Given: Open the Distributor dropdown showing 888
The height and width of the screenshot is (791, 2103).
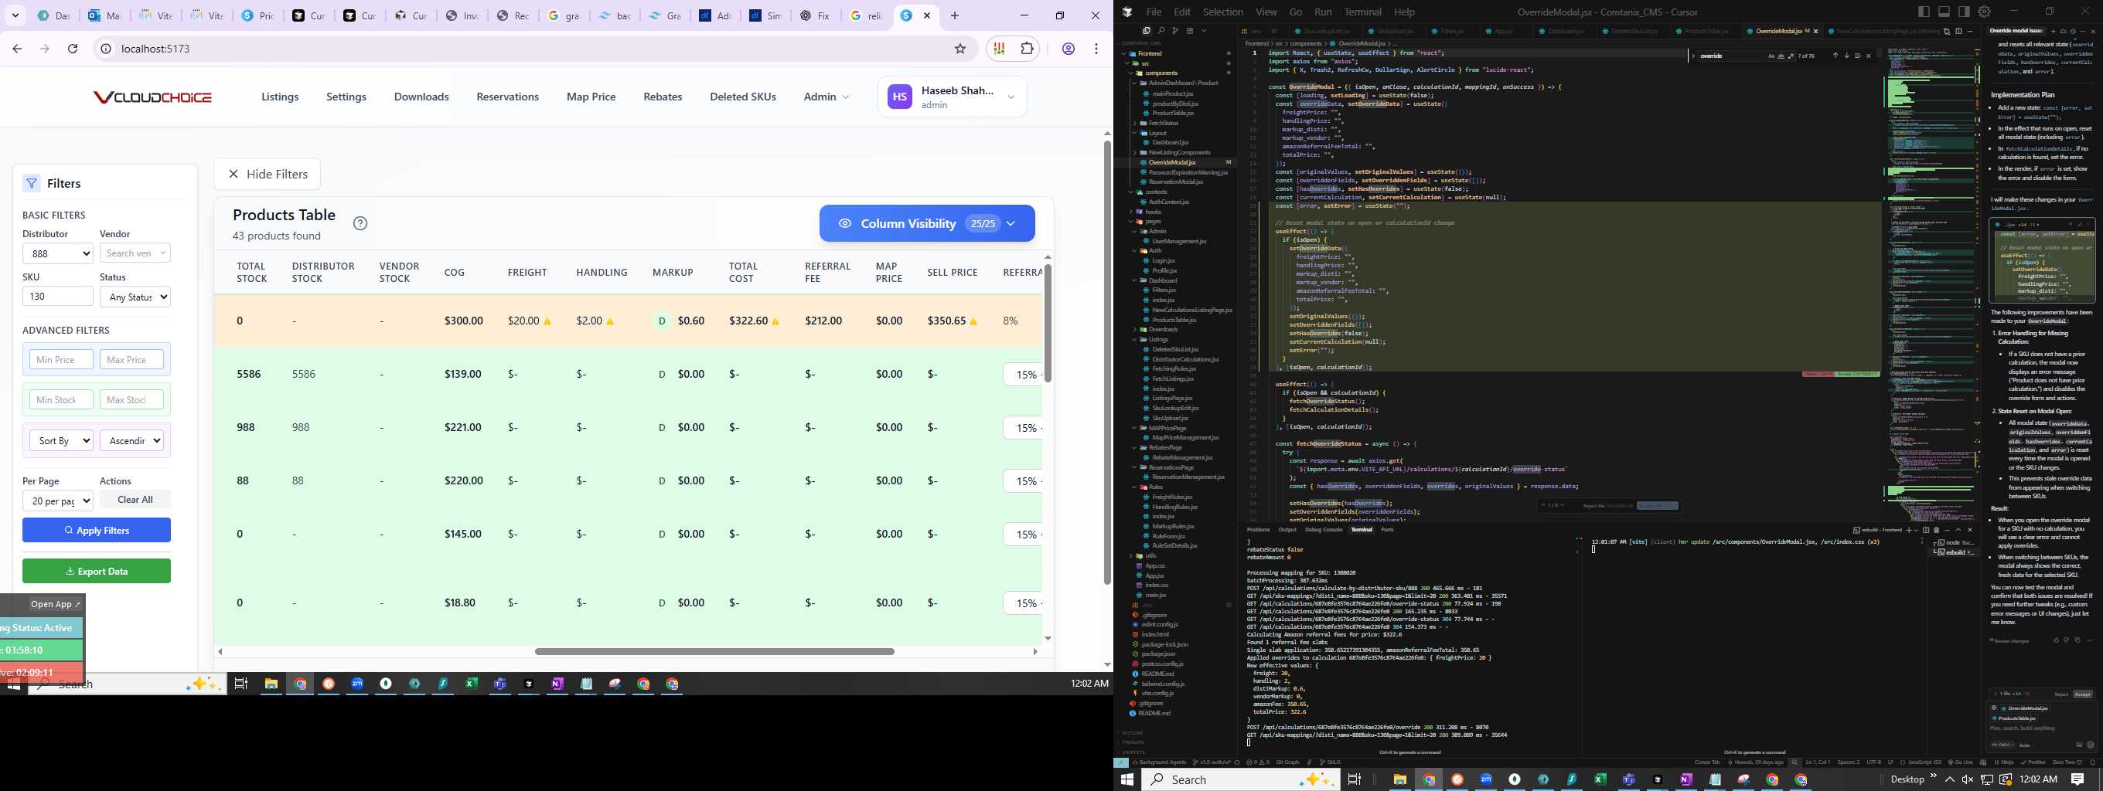Looking at the screenshot, I should click(x=58, y=253).
